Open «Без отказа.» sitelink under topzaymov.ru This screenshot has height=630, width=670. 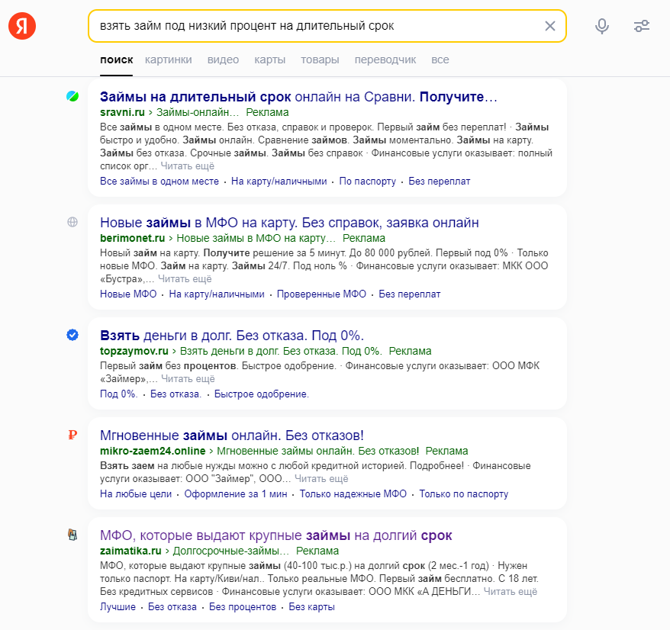(x=176, y=394)
